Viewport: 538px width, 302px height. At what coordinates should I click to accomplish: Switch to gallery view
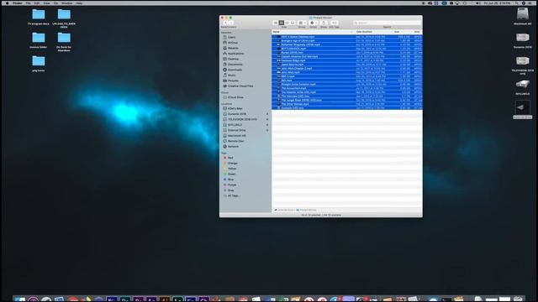(x=293, y=23)
